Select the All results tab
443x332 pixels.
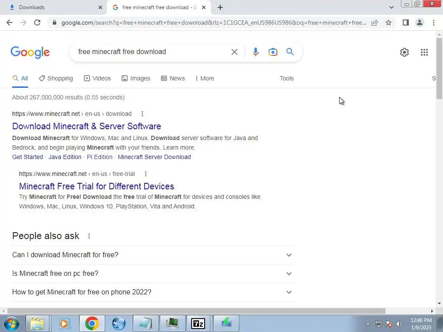click(20, 79)
